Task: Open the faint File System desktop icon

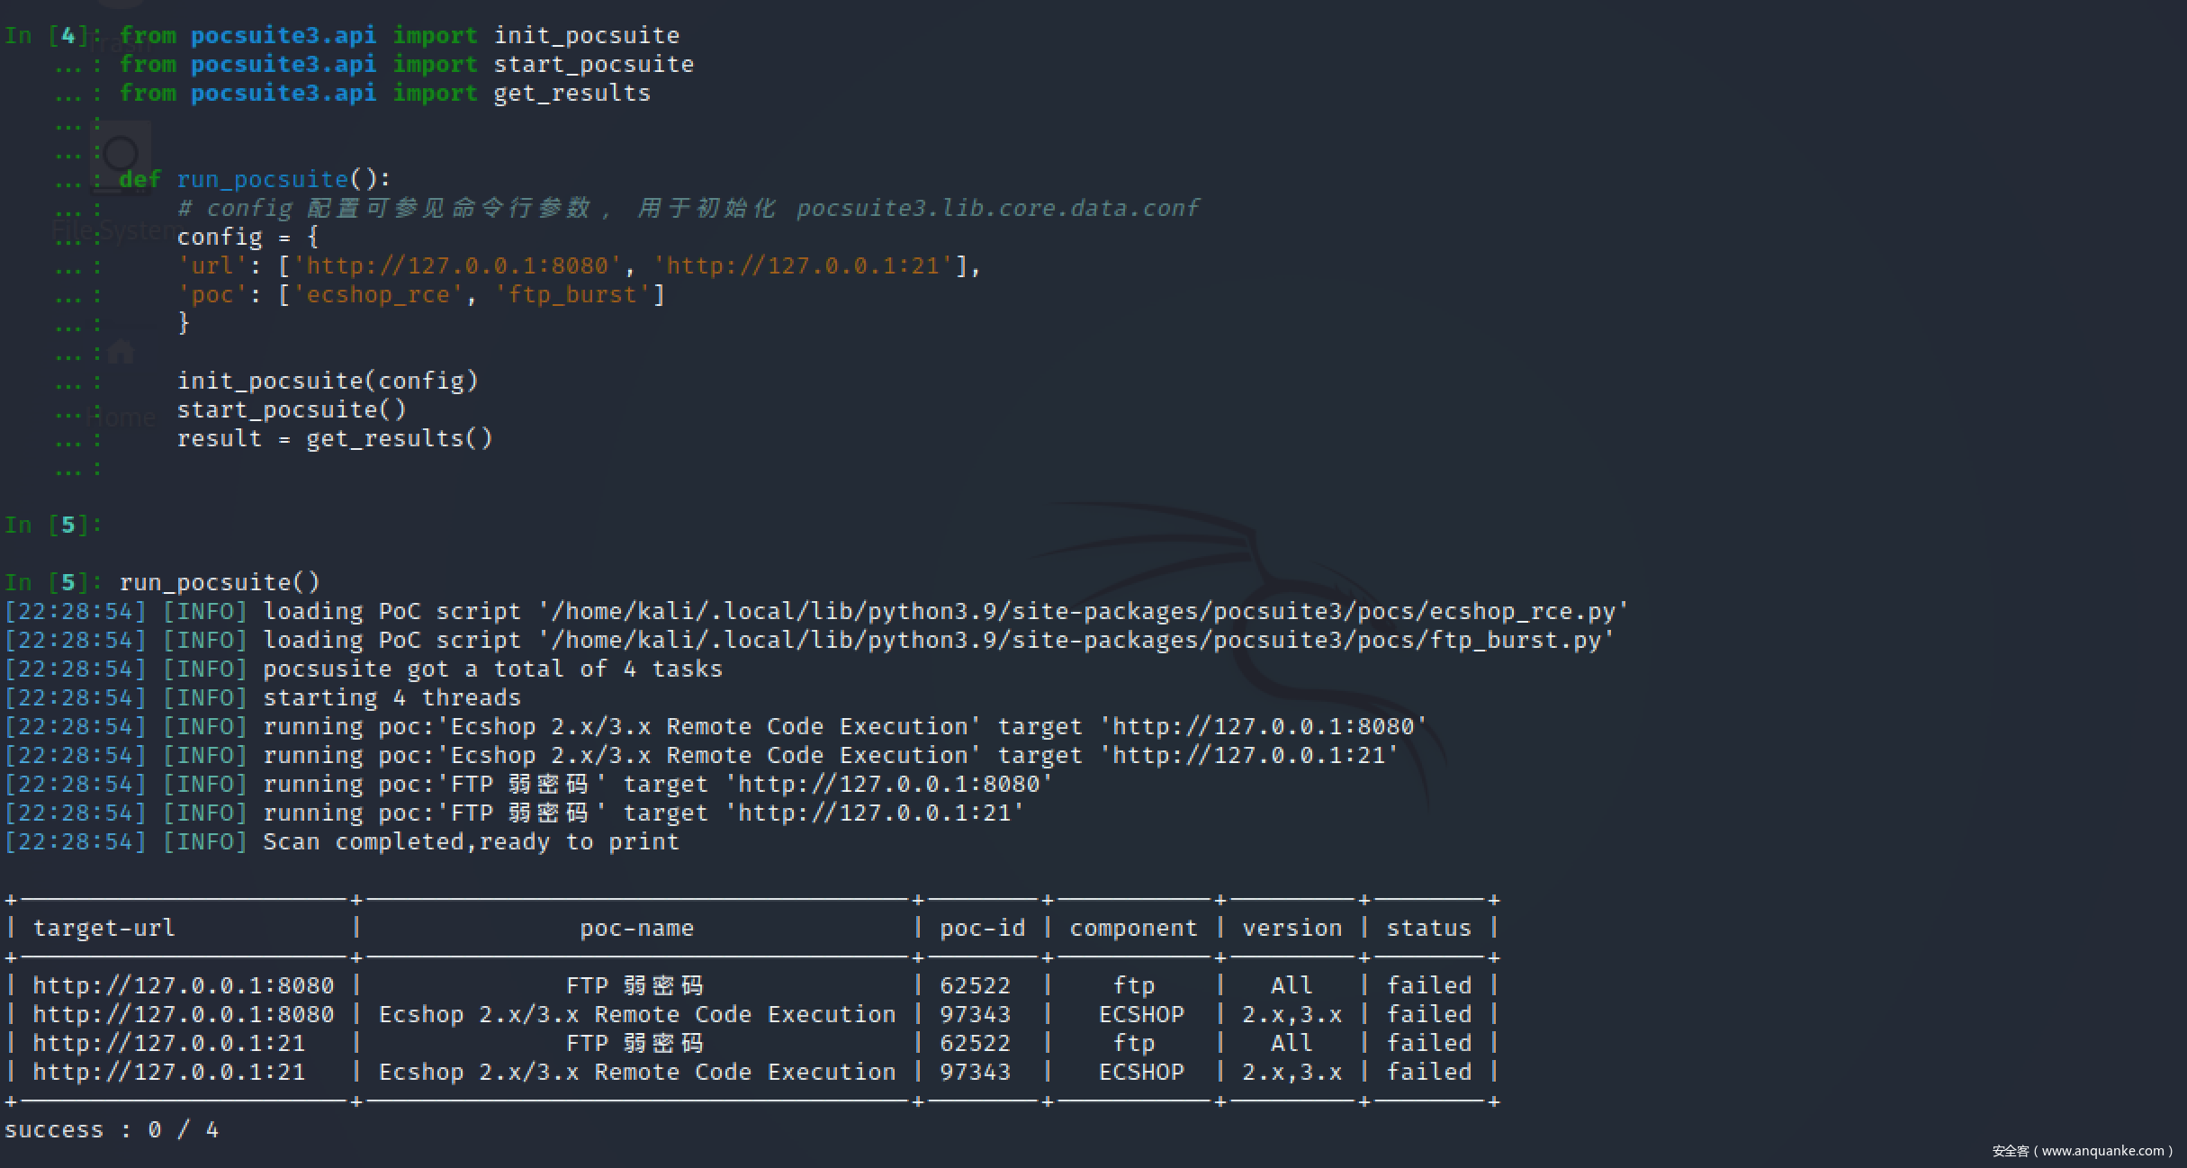Action: click(x=120, y=157)
